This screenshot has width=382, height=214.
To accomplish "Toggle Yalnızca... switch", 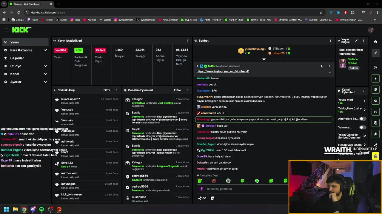I will pyautogui.click(x=363, y=128).
